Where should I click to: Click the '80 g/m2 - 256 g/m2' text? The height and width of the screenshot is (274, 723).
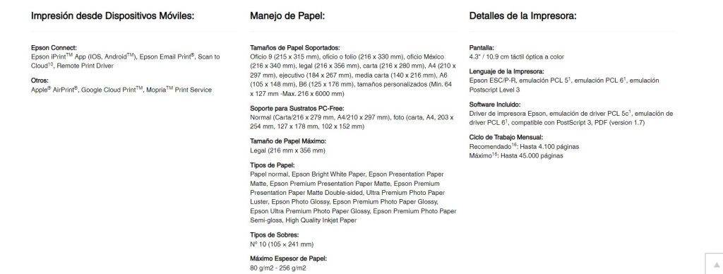click(x=278, y=268)
